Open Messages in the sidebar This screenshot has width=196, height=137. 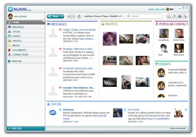(x=26, y=27)
